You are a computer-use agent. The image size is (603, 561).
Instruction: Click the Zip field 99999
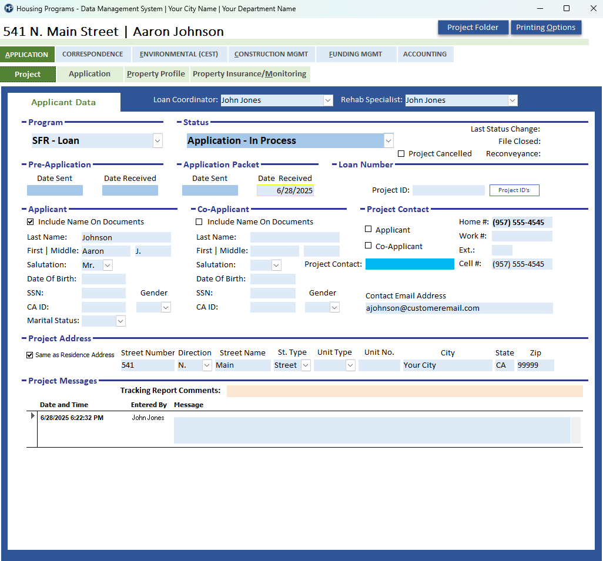[x=535, y=365]
